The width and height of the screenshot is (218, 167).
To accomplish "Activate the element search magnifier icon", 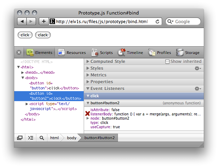I will [x=42, y=138].
